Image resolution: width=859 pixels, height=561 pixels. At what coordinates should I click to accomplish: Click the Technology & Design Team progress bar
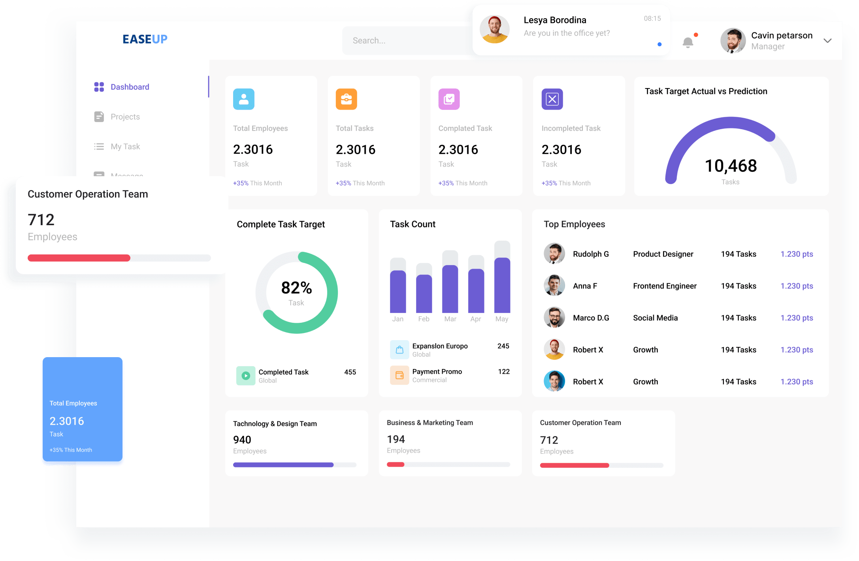pos(294,465)
